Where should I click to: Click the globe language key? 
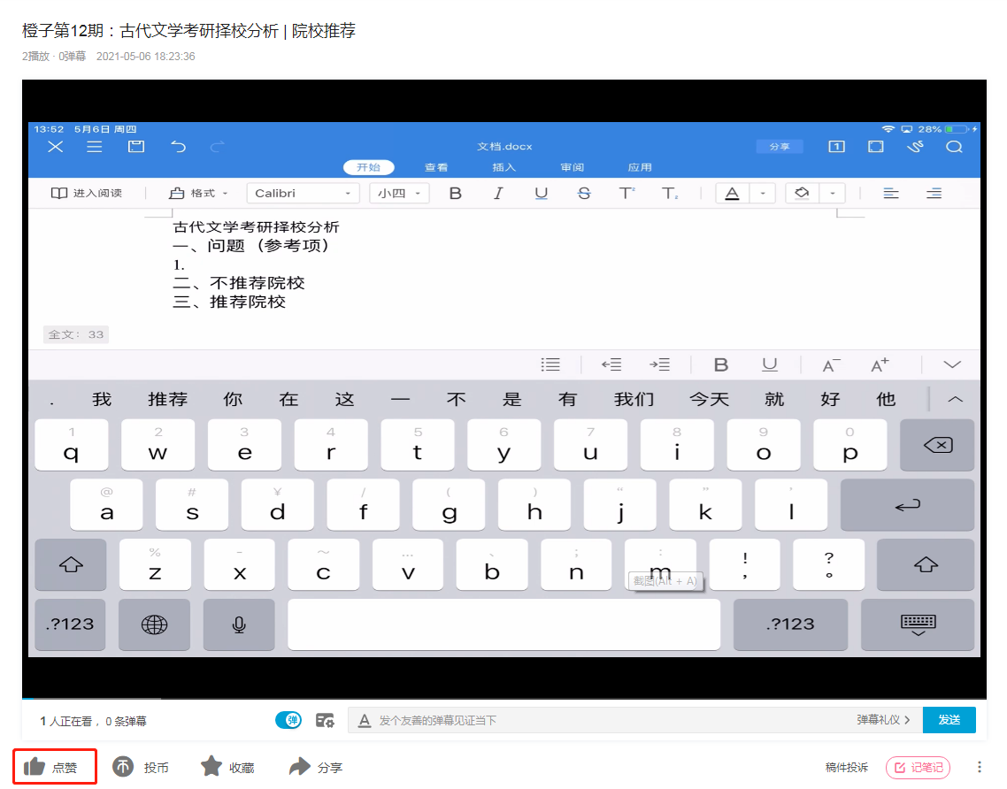(154, 624)
